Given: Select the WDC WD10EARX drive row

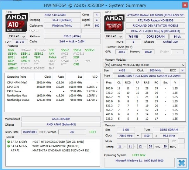Looking at the screenshot, I should tap(53, 146).
